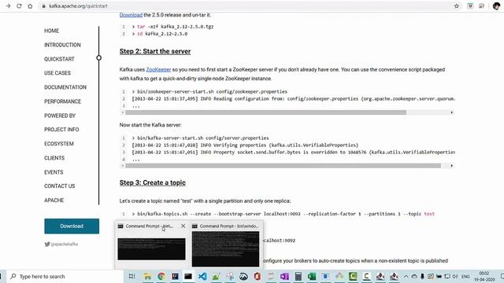
Task: Open APACHE in the sidebar
Action: 54,200
